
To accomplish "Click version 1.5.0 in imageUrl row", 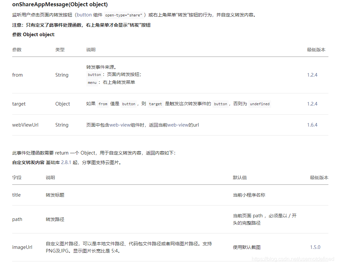I will [x=315, y=247].
